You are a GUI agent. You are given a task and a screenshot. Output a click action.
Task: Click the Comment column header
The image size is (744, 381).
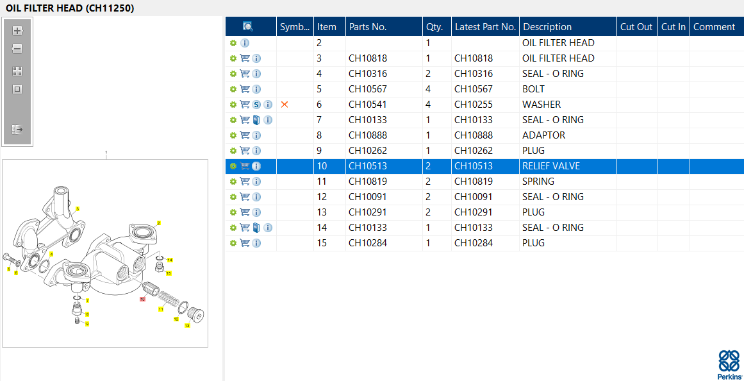pyautogui.click(x=716, y=26)
